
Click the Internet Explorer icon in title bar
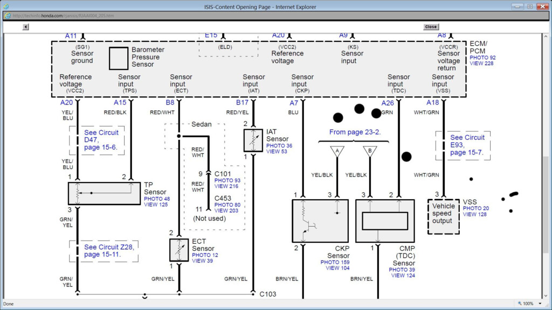point(6,6)
